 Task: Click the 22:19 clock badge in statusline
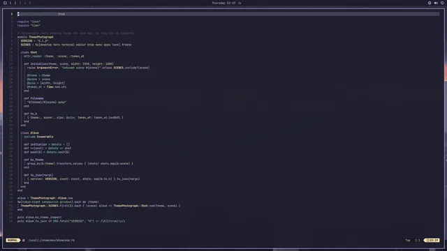[x=432, y=240]
